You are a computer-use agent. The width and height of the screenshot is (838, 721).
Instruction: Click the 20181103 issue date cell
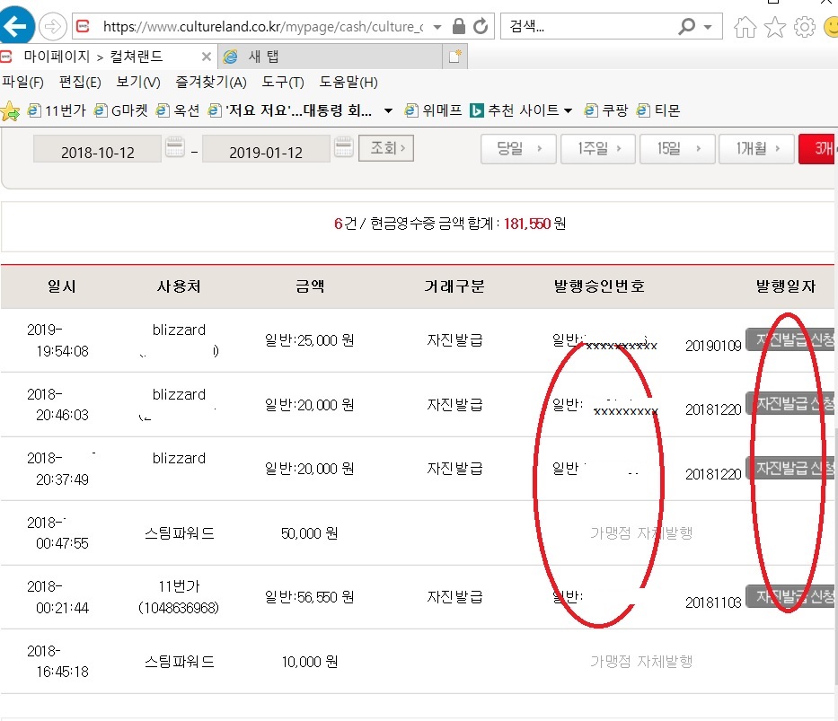(713, 602)
